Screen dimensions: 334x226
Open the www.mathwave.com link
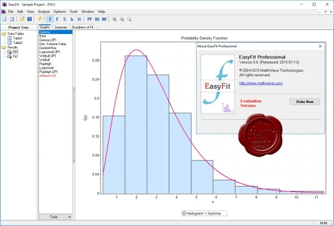click(261, 83)
